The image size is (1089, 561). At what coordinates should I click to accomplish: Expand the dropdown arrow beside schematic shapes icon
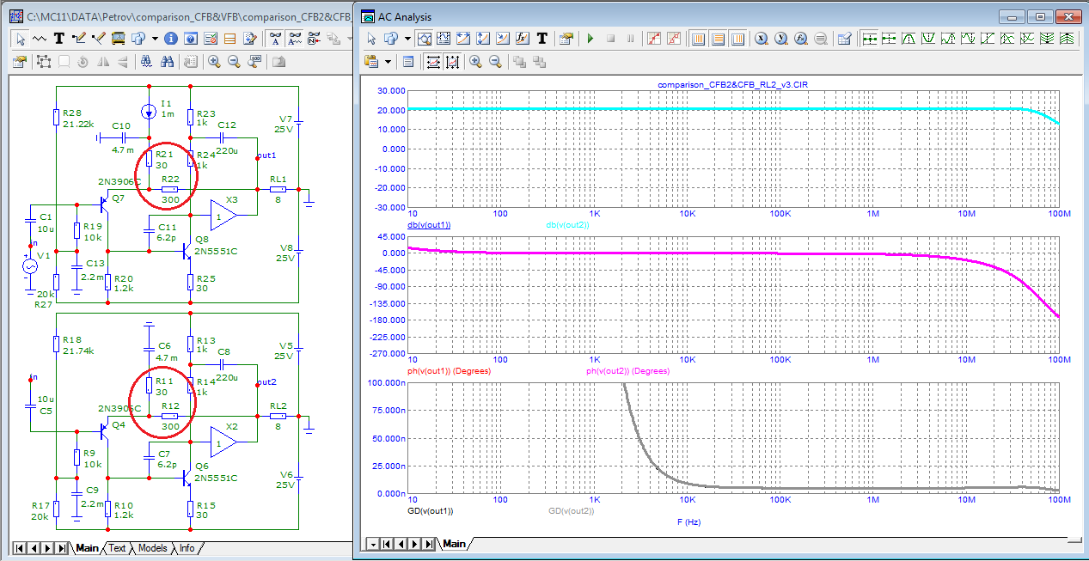click(155, 39)
